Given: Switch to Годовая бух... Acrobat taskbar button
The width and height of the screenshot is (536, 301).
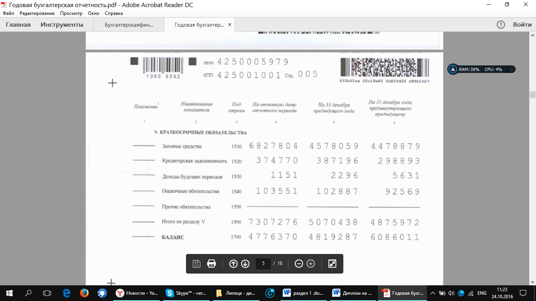Looking at the screenshot, I should (403, 293).
